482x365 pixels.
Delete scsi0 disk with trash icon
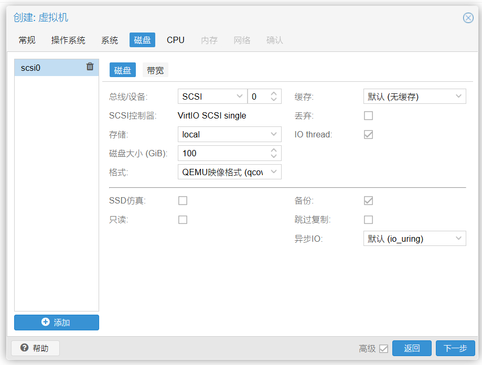(x=90, y=67)
